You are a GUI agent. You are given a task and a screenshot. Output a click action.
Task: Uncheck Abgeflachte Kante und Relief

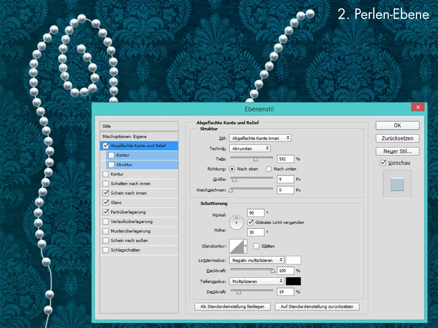click(106, 145)
